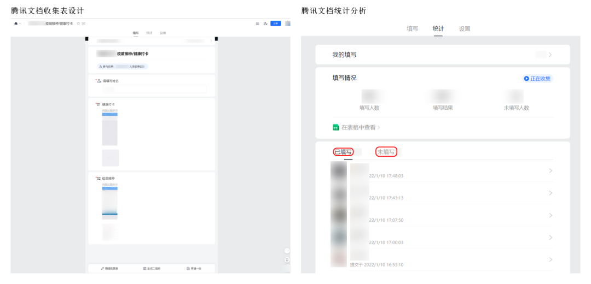Click the blue 分享 share button
This screenshot has width=591, height=284.
[275, 23]
